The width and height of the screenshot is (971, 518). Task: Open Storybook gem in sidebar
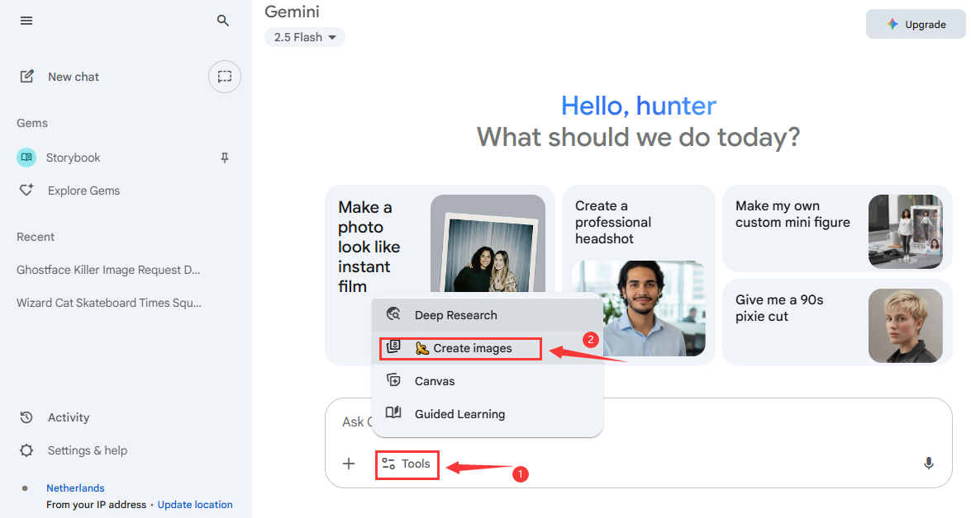[73, 158]
